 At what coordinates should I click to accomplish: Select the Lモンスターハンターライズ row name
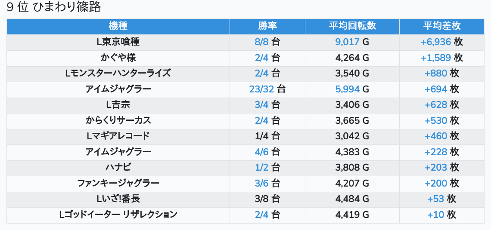point(118,74)
